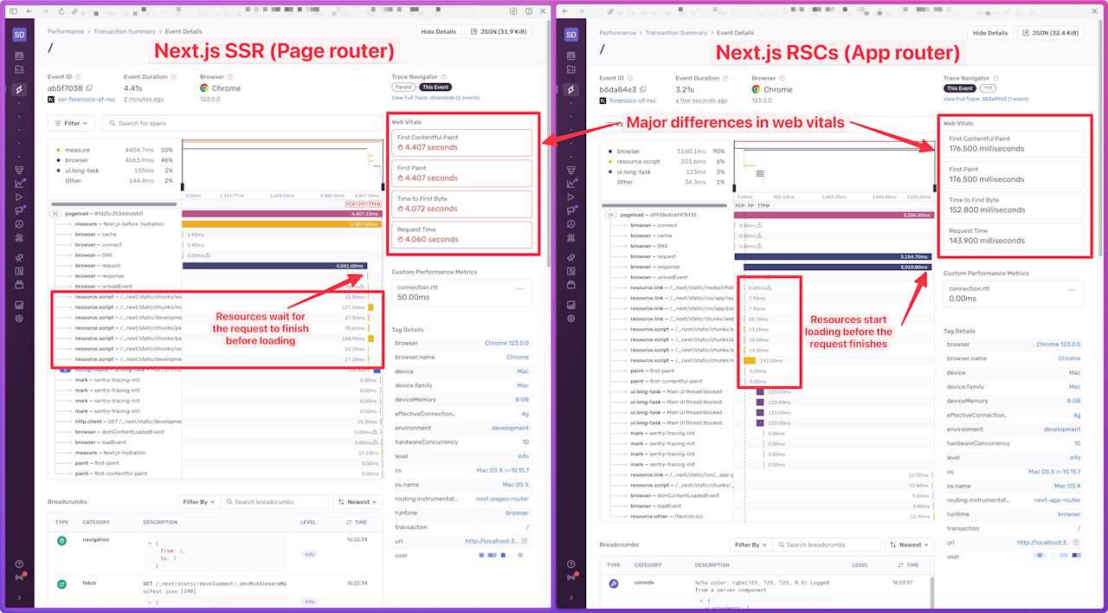
Task: Expand the left window sidebar with the chevron
Action: (19, 597)
